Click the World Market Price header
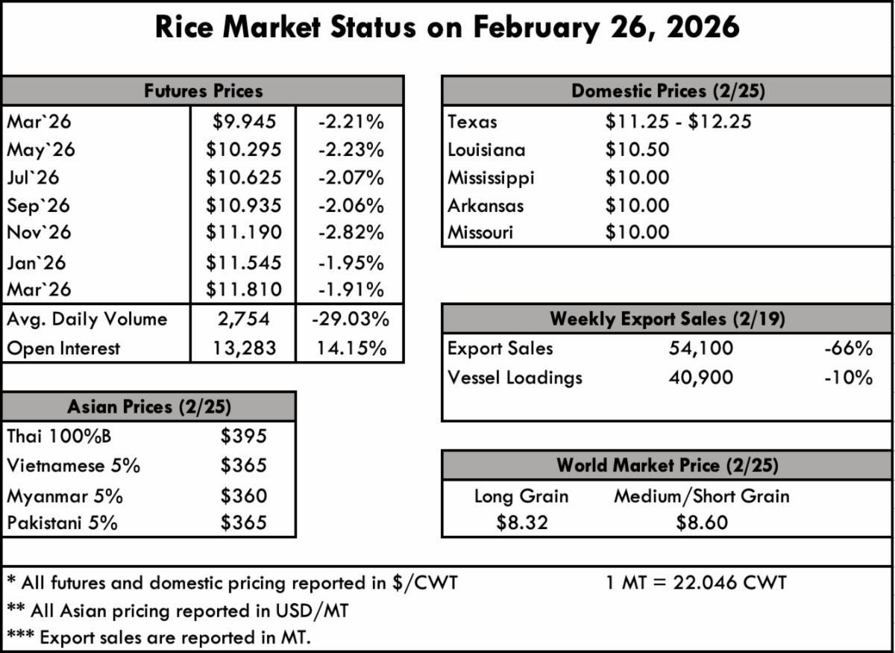The width and height of the screenshot is (895, 653). point(668,466)
